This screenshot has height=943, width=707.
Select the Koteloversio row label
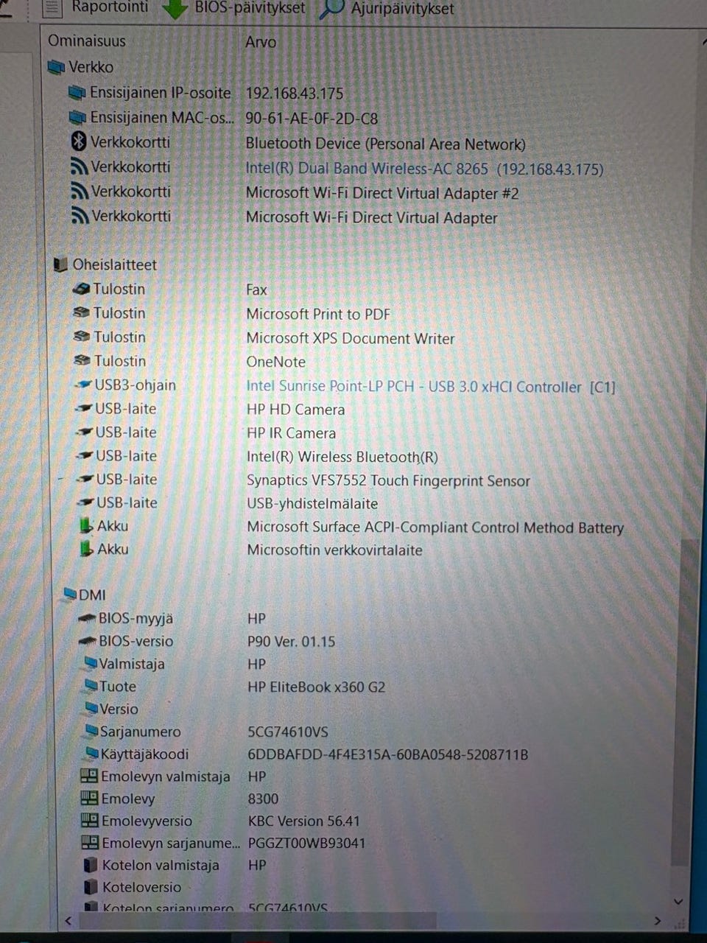pyautogui.click(x=141, y=887)
